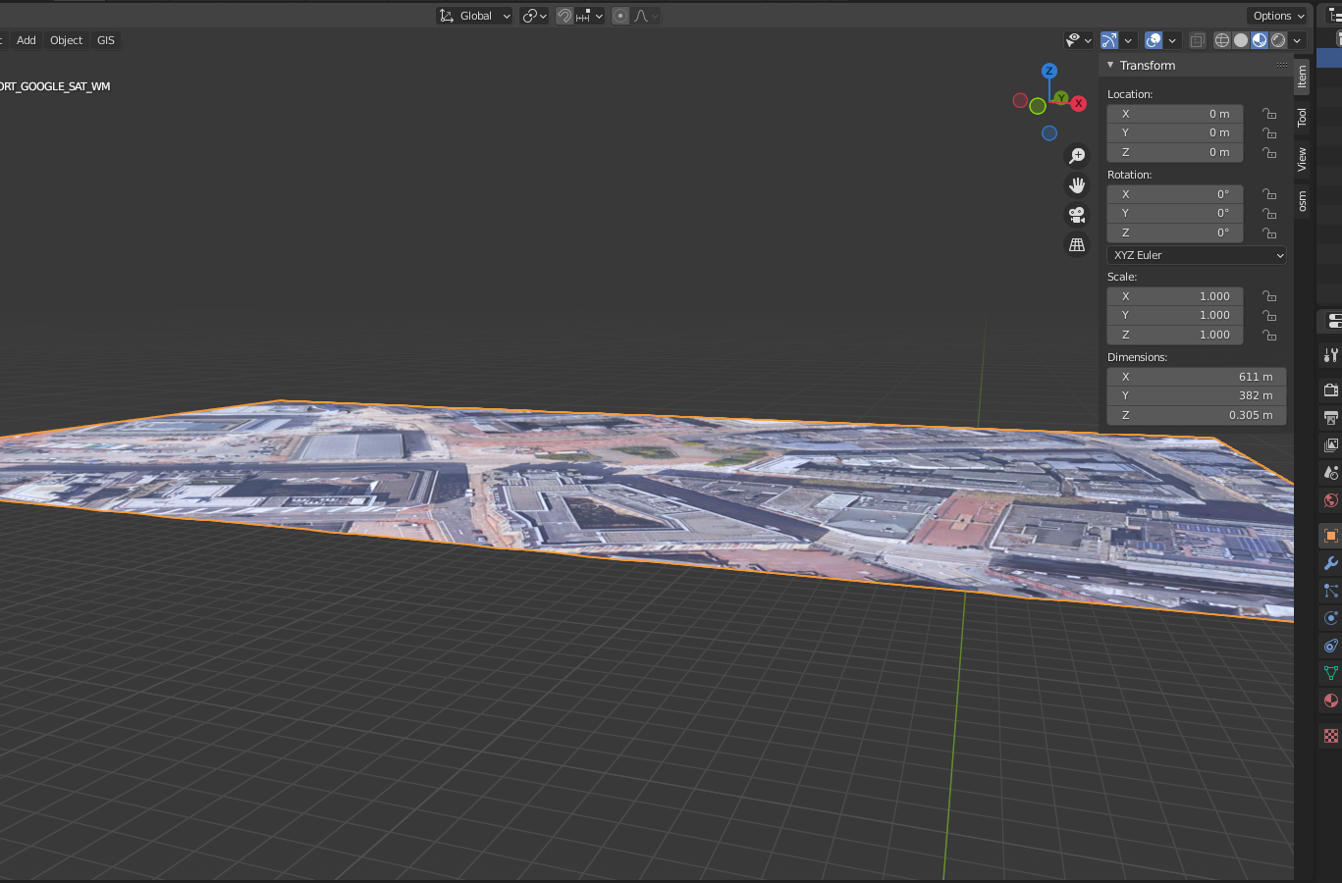Image resolution: width=1342 pixels, height=883 pixels.
Task: Open World properties in the properties editor
Action: point(1330,499)
